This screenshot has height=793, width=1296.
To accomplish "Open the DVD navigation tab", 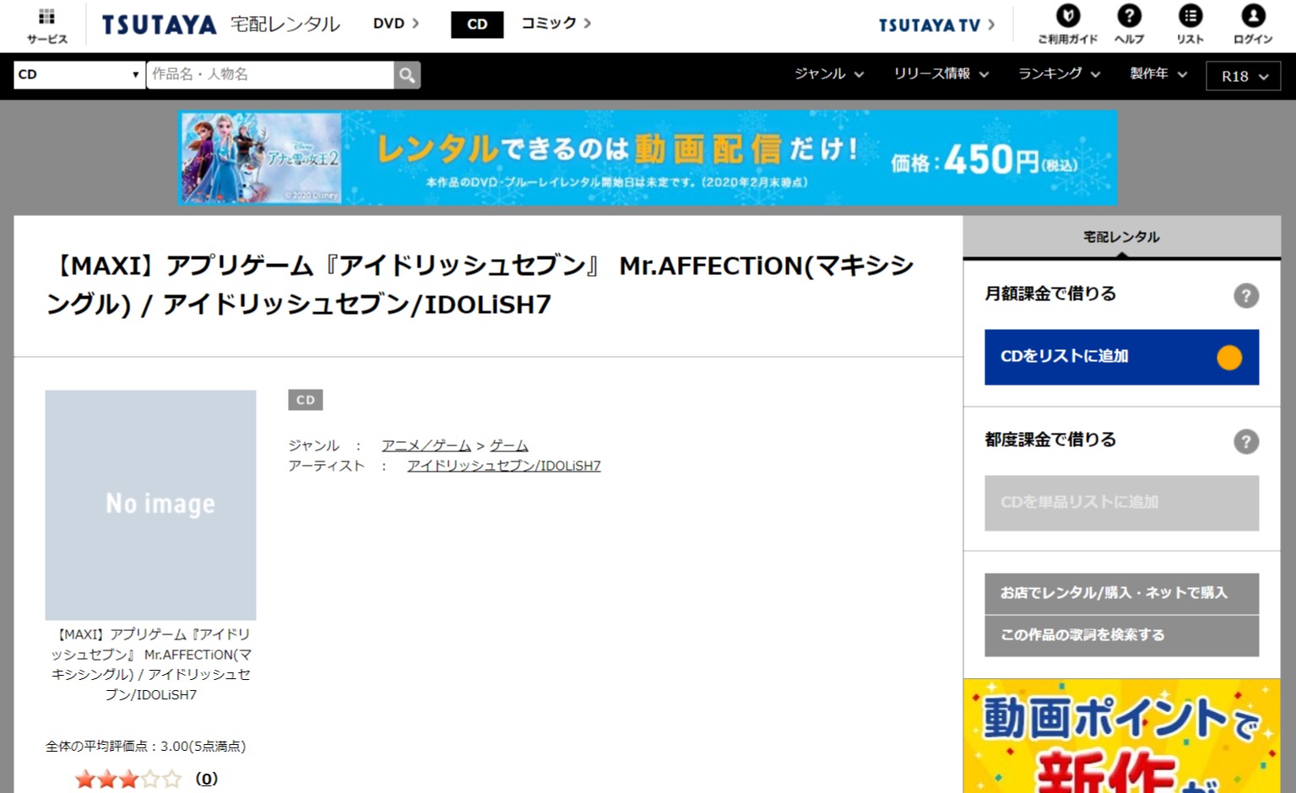I will tap(396, 24).
